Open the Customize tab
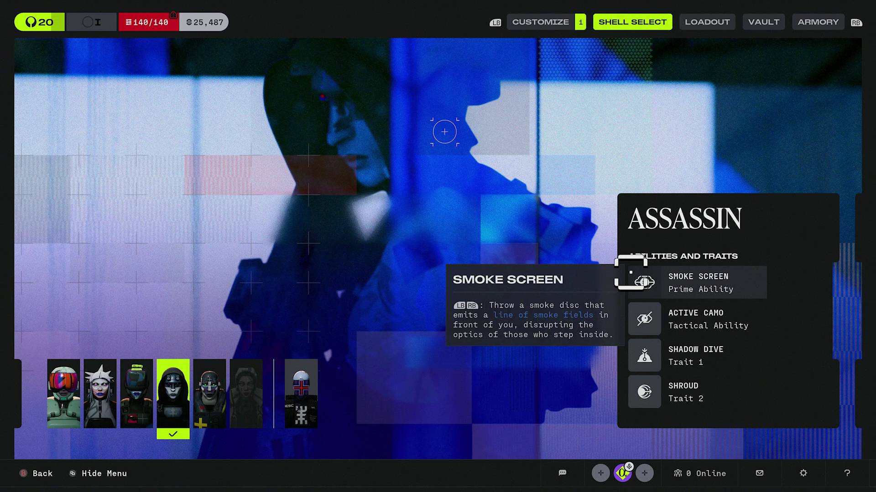Viewport: 876px width, 492px height. coord(540,22)
